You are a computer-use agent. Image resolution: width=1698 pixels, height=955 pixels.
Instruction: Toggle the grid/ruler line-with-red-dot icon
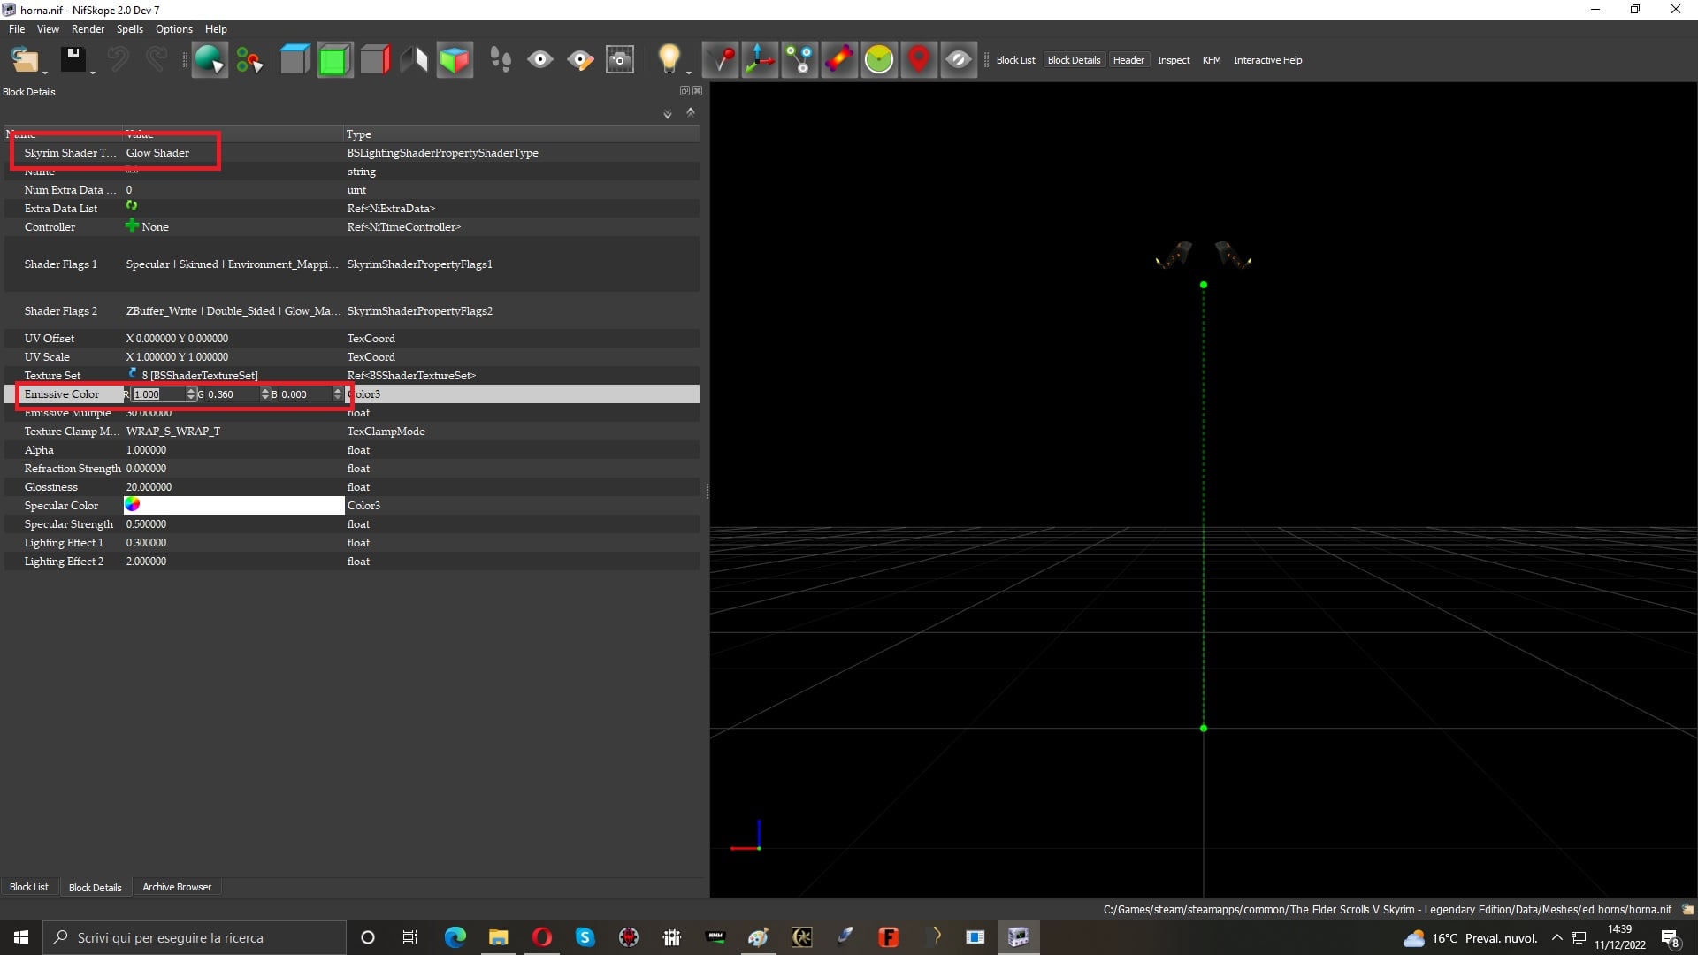click(x=720, y=60)
